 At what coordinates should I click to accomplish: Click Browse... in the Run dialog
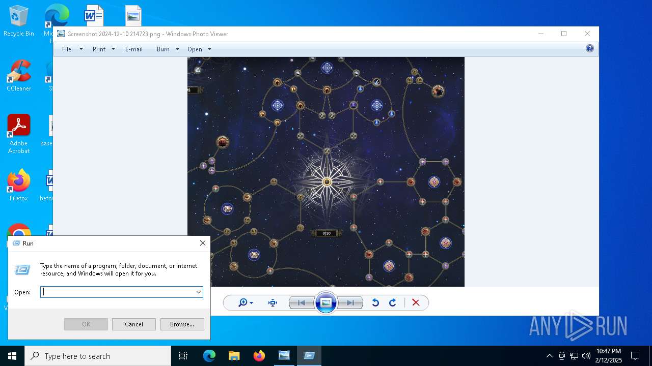coord(182,324)
